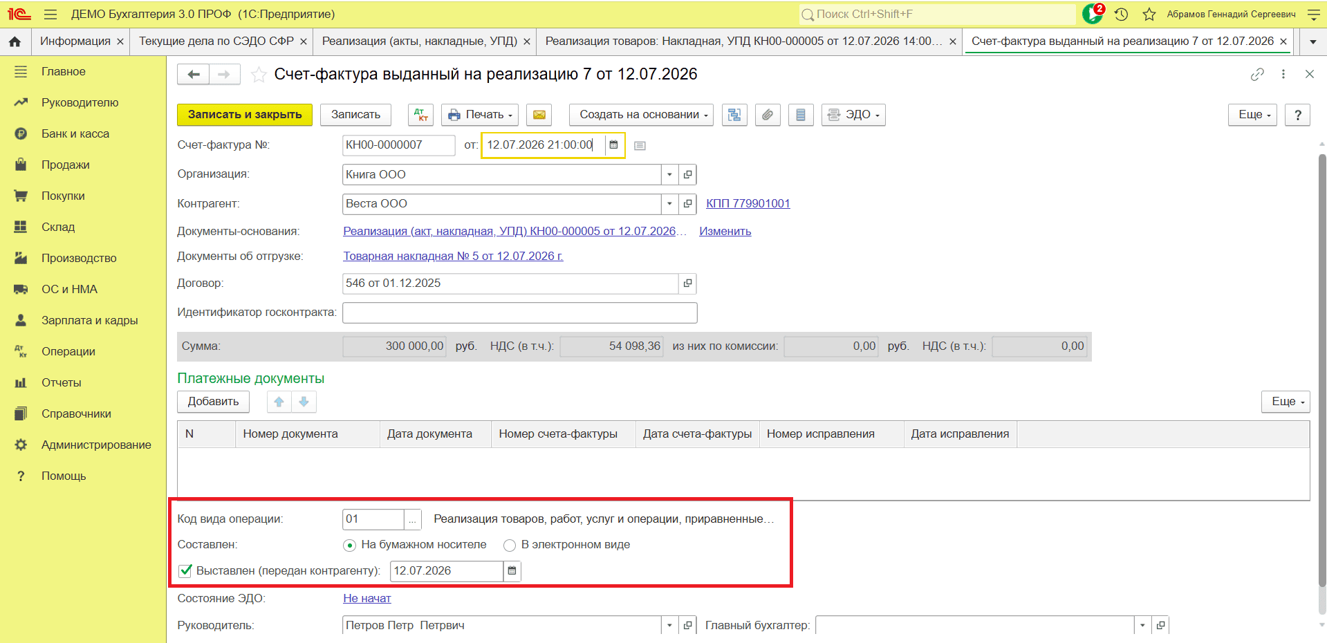This screenshot has height=643, width=1327.
Task: Open the Продажи section
Action: 66,165
